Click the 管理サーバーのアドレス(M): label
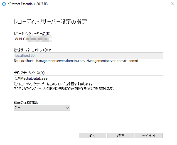 click(32, 50)
